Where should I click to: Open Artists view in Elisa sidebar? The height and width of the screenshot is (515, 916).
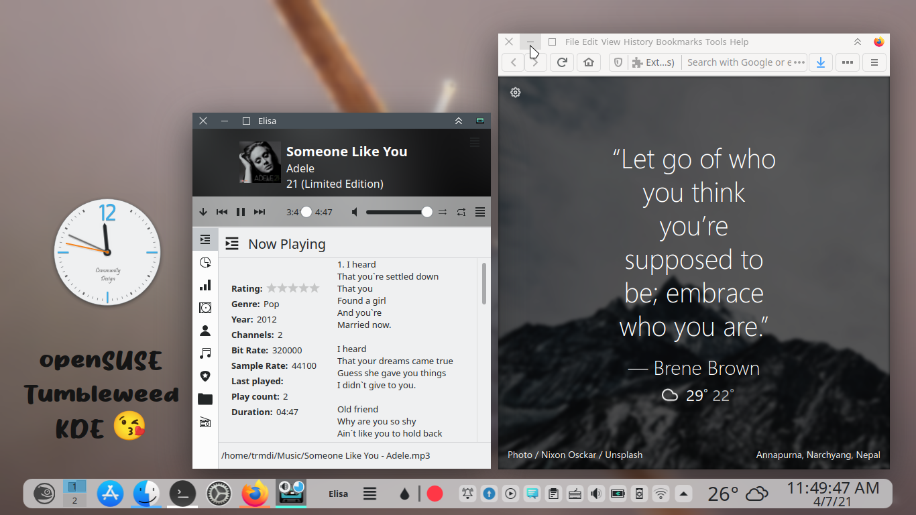(x=205, y=331)
